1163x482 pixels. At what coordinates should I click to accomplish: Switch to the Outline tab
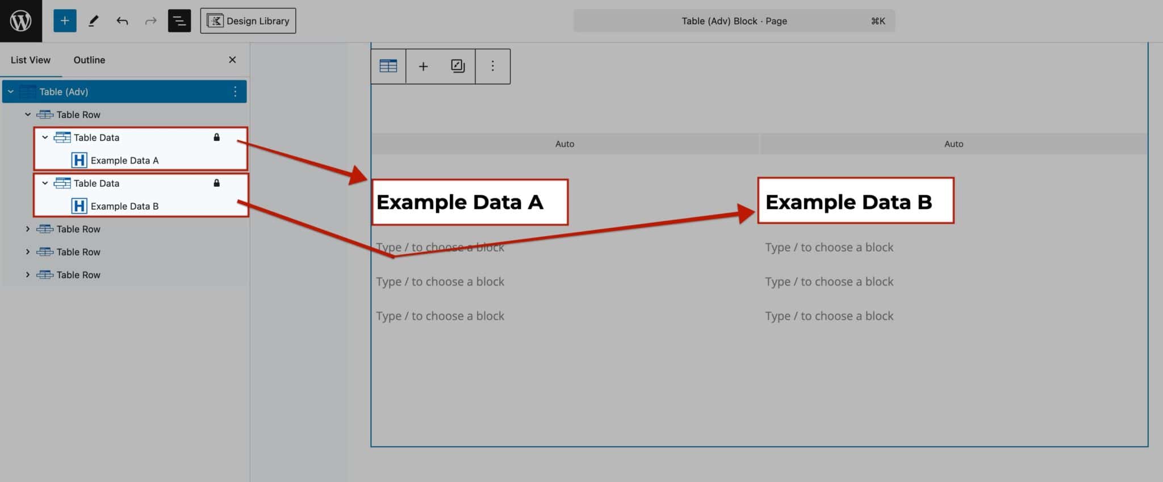pos(89,60)
